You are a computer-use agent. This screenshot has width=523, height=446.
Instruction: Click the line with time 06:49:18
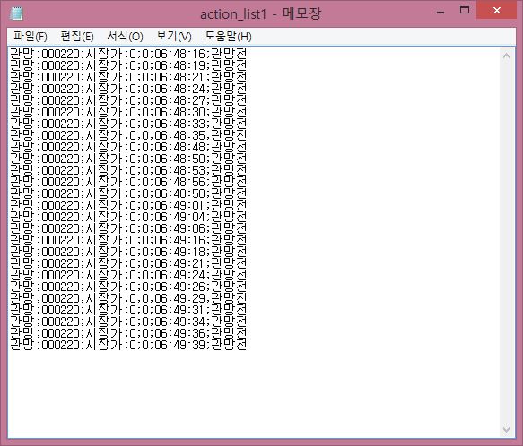128,253
